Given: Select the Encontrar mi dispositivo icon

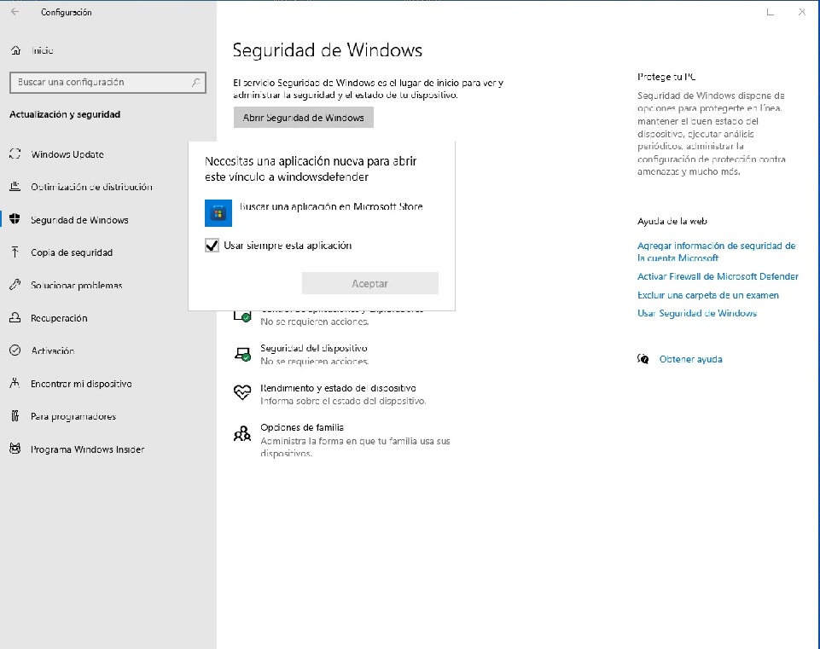Looking at the screenshot, I should point(15,383).
